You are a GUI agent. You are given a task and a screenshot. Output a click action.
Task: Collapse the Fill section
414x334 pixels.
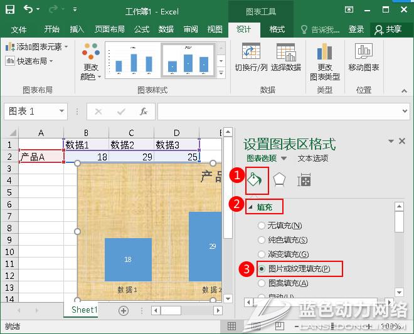251,206
